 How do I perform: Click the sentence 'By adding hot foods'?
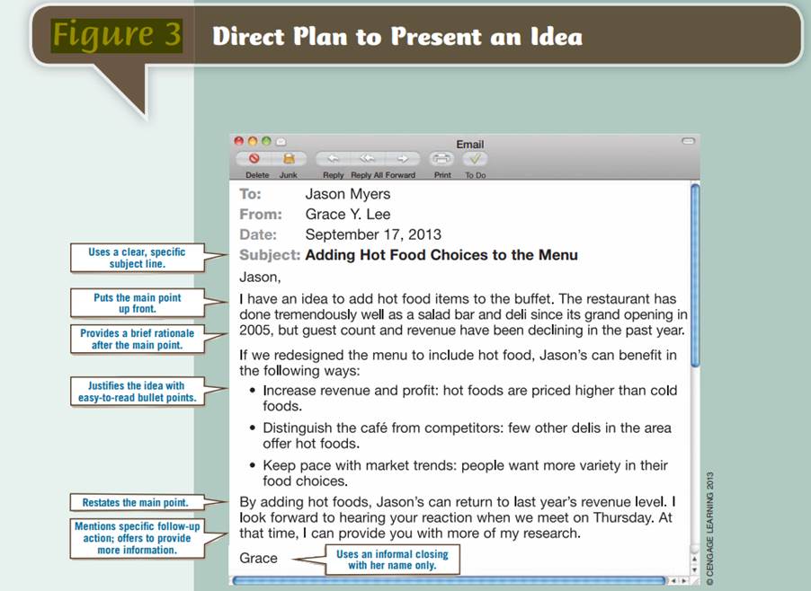click(453, 501)
